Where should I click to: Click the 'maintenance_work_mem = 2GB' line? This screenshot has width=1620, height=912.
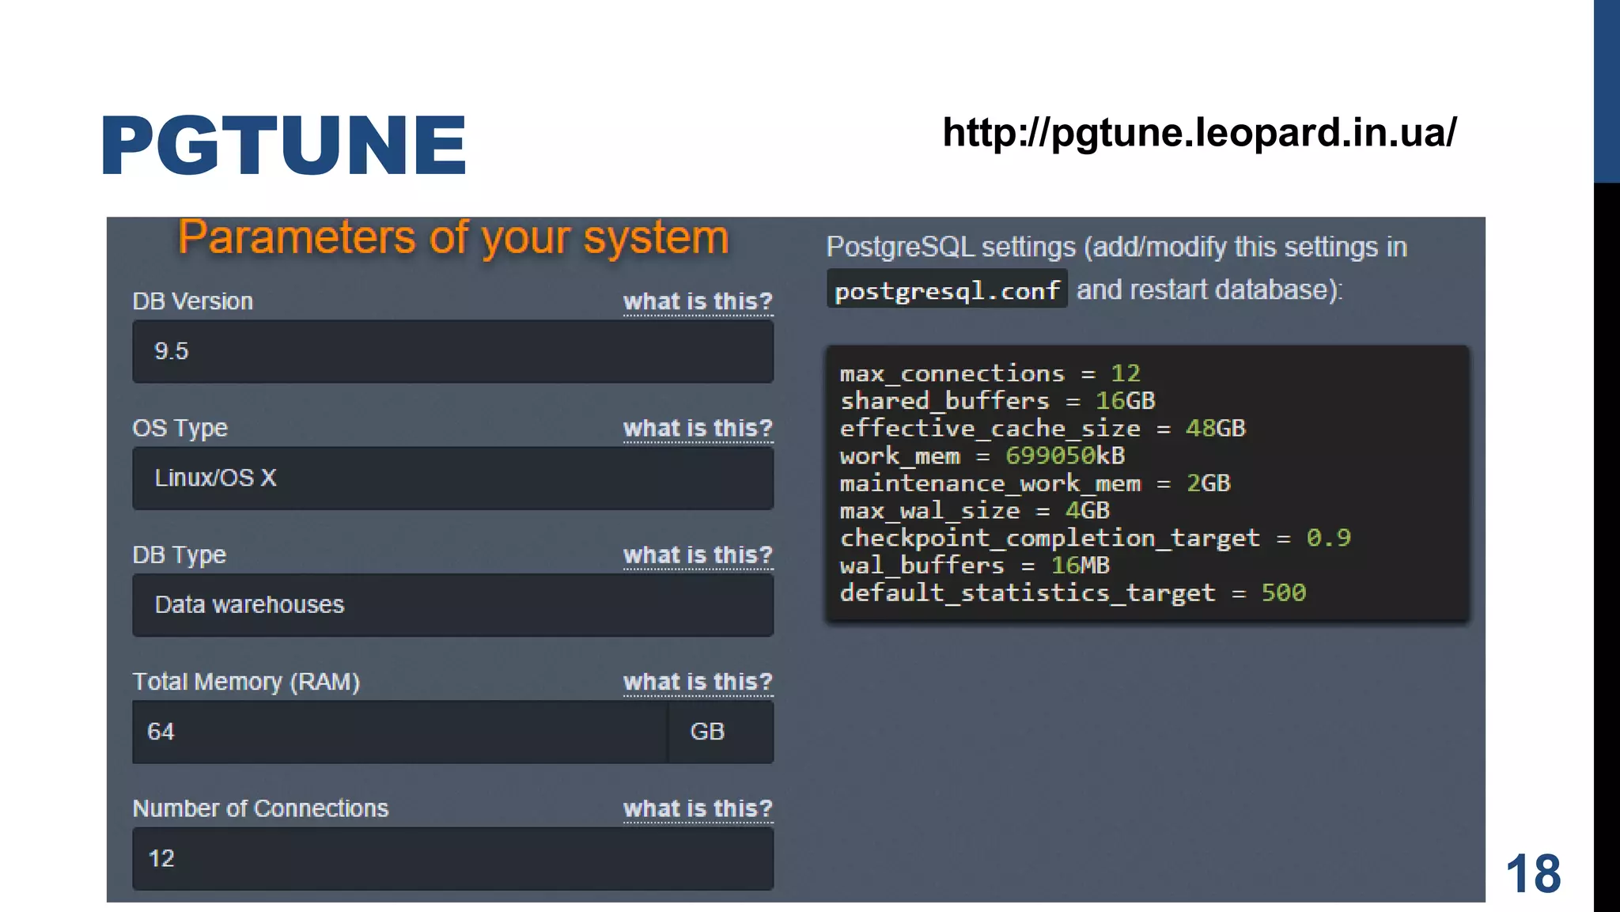[x=1035, y=483]
